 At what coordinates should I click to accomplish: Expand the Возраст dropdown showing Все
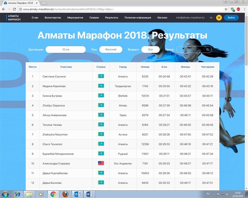(151, 49)
